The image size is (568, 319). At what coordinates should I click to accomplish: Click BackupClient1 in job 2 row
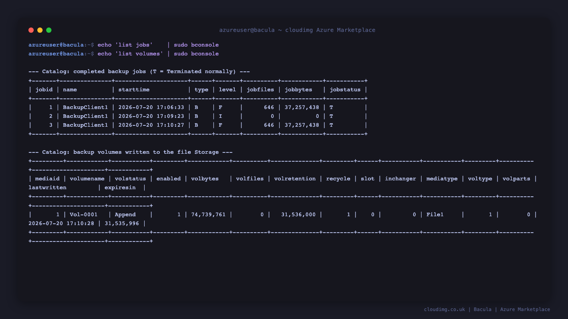[85, 117]
